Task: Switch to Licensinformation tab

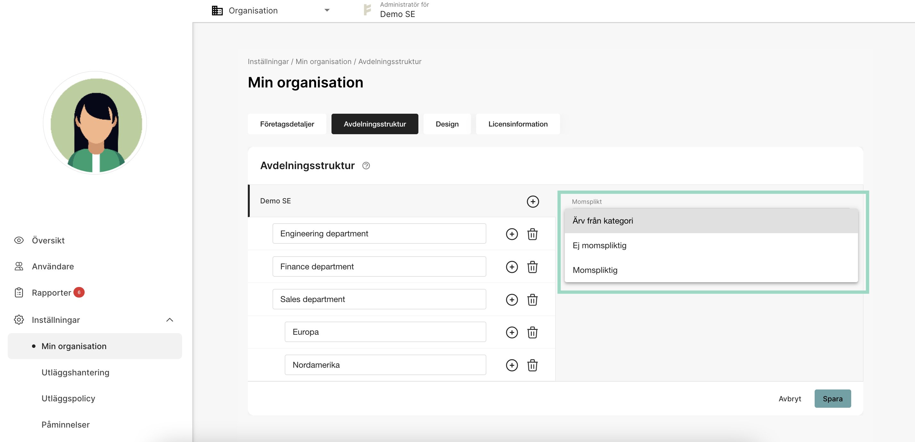Action: 517,124
